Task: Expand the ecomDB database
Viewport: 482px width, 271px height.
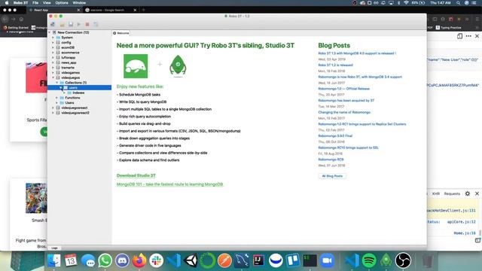Action: (x=53, y=47)
